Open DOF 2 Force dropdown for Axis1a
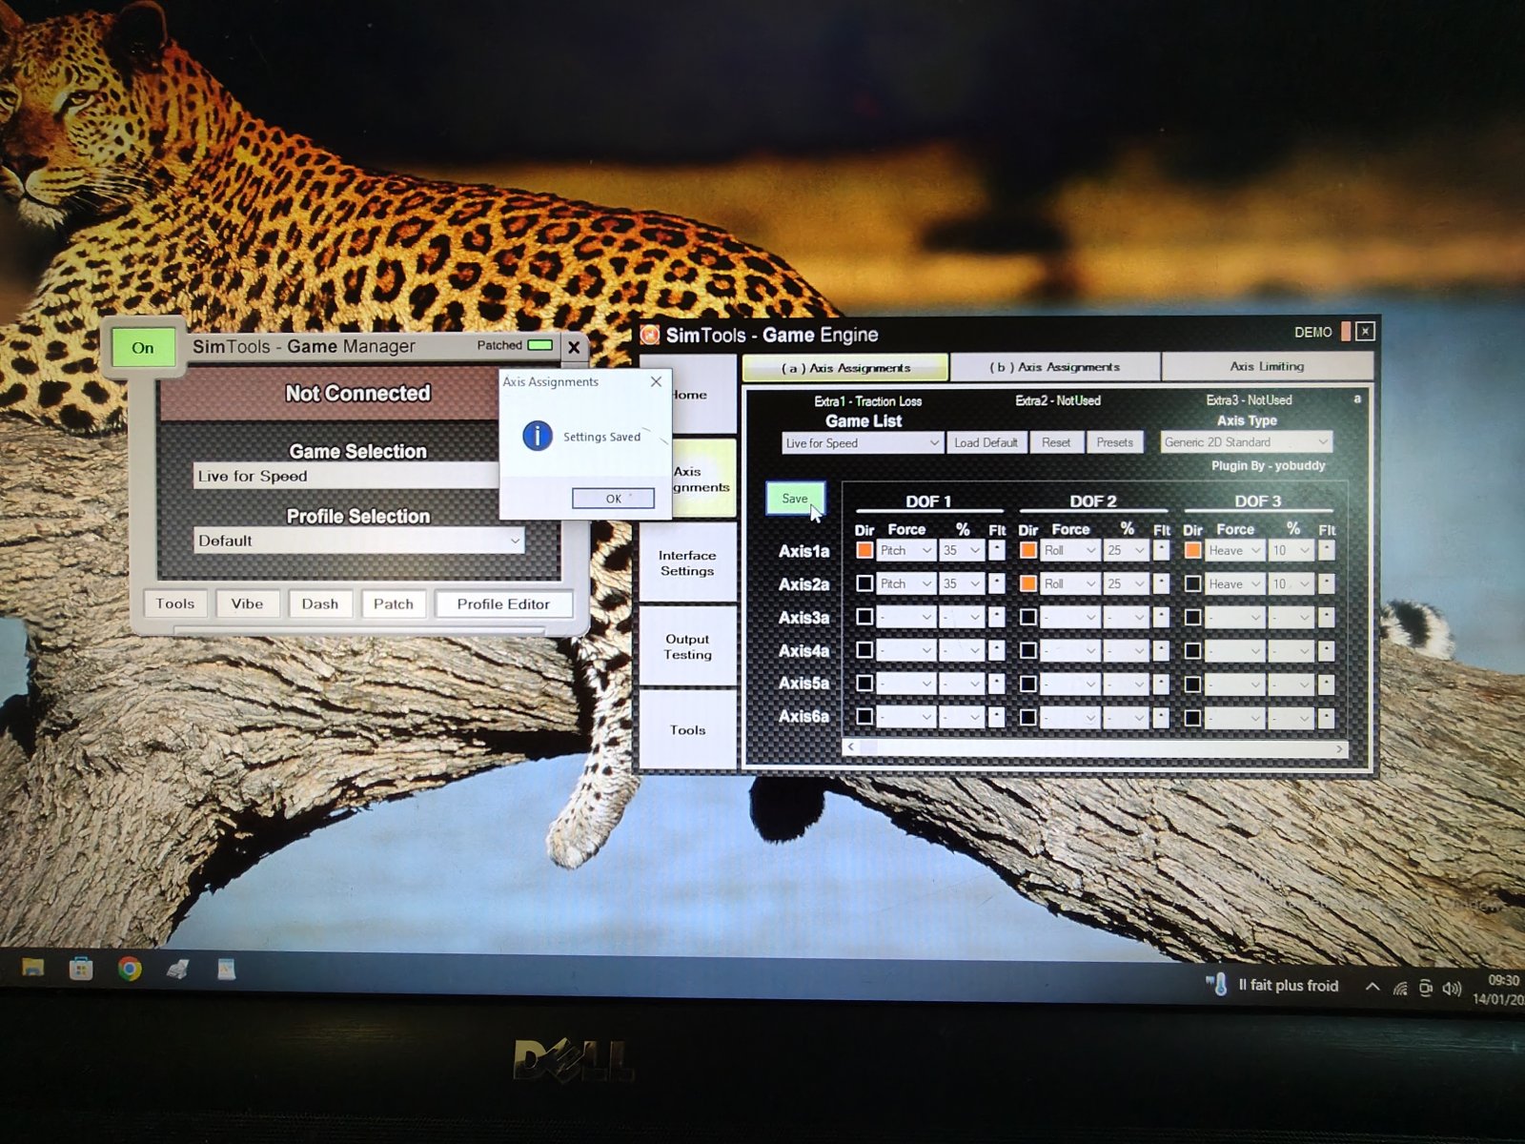This screenshot has height=1144, width=1525. tap(1069, 550)
